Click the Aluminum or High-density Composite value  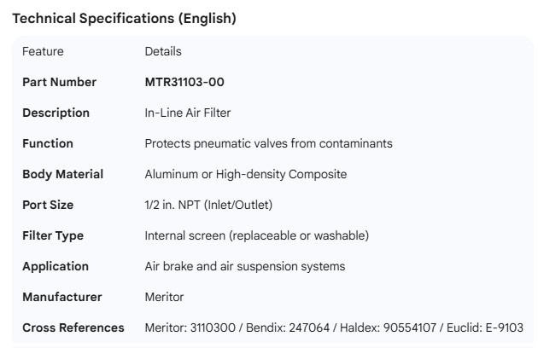click(246, 174)
